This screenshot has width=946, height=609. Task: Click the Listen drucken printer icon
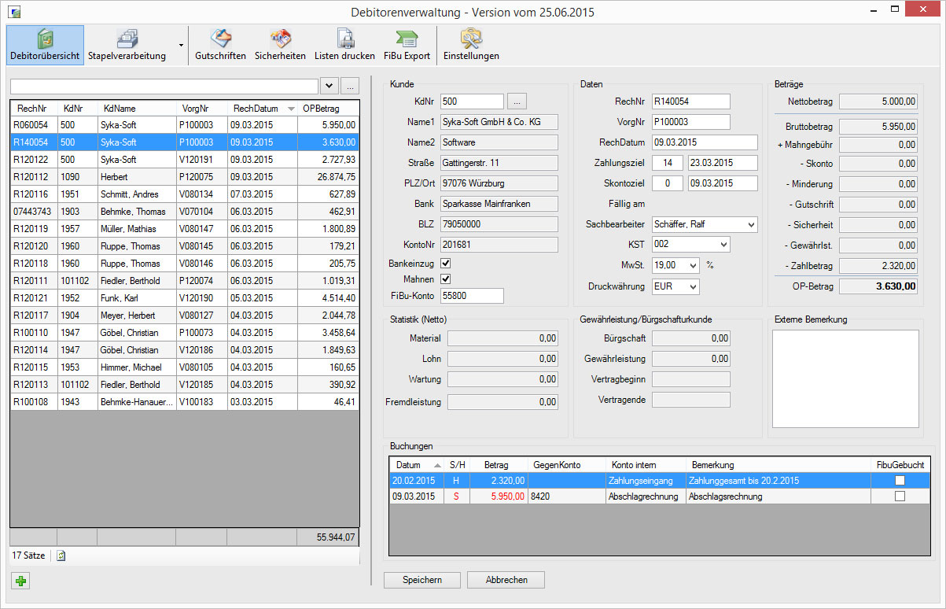344,39
